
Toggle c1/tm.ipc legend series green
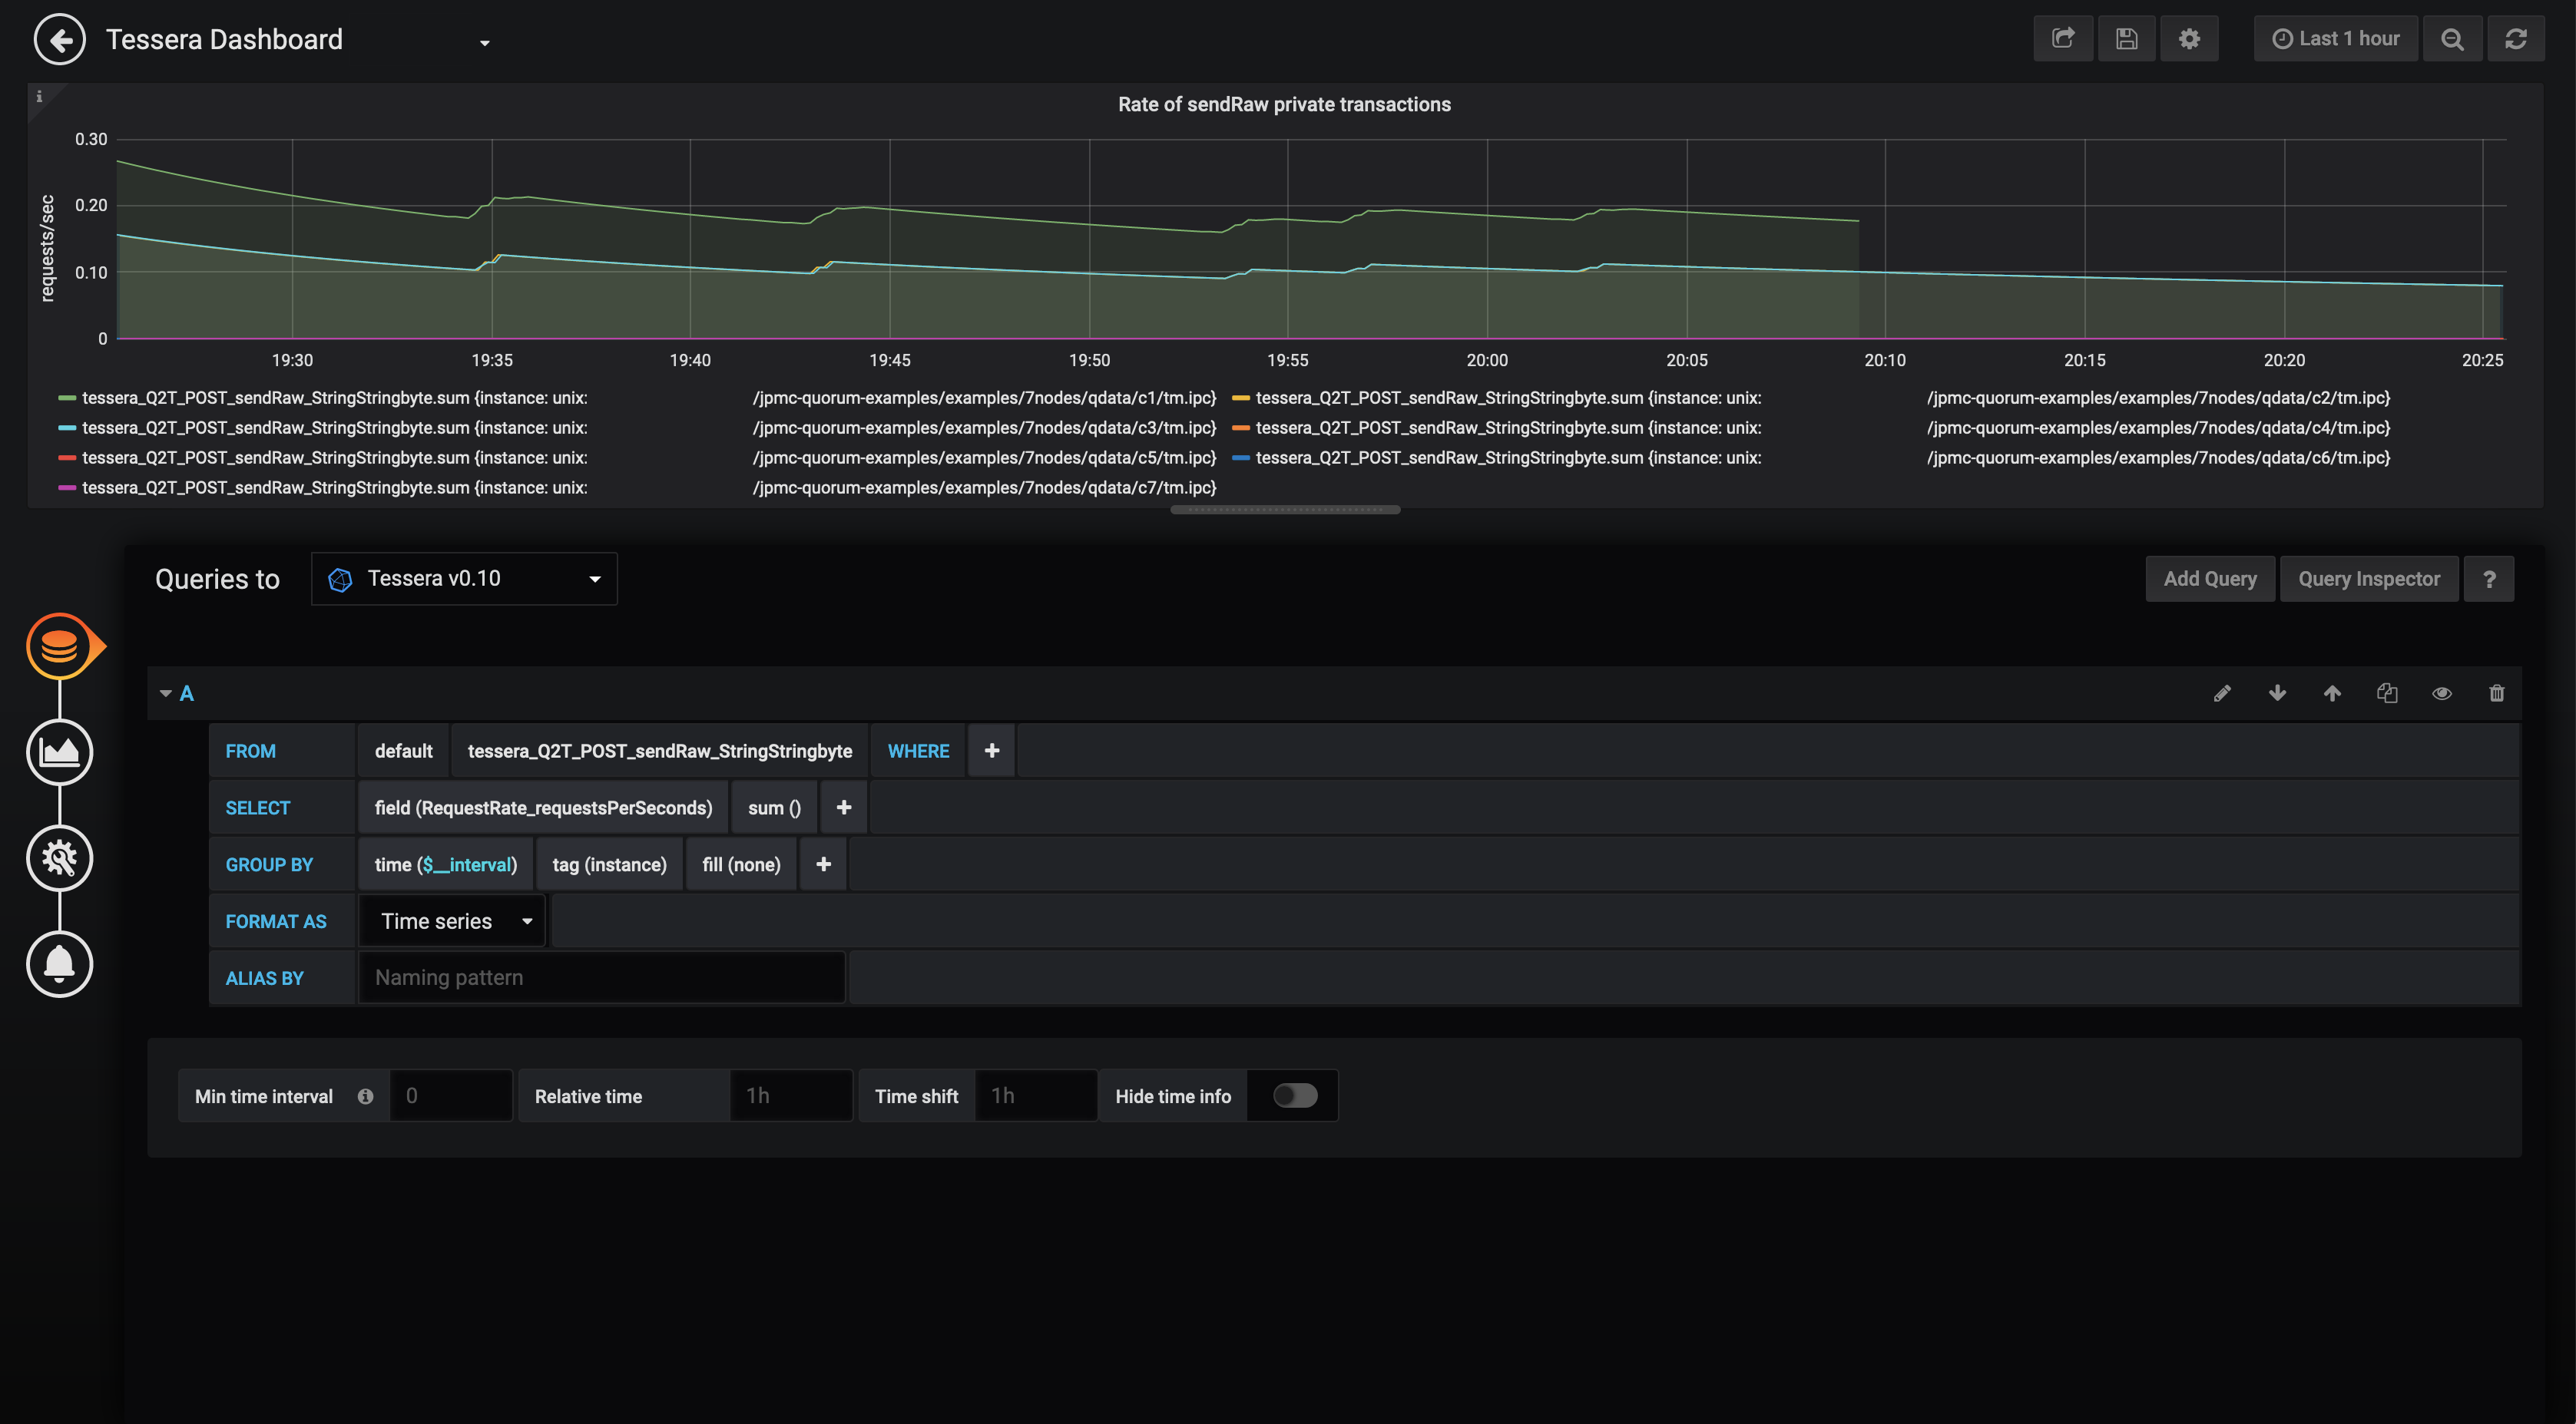tap(638, 398)
